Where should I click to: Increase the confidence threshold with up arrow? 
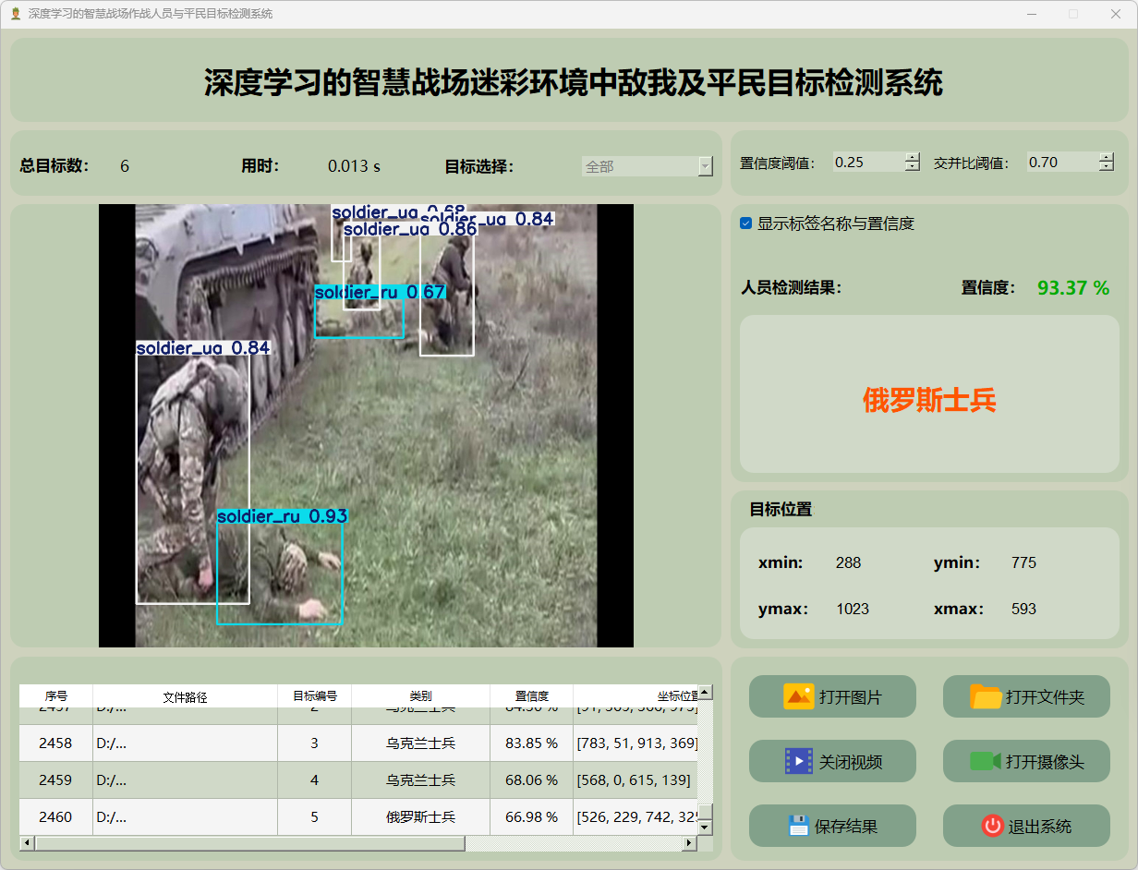click(x=913, y=157)
